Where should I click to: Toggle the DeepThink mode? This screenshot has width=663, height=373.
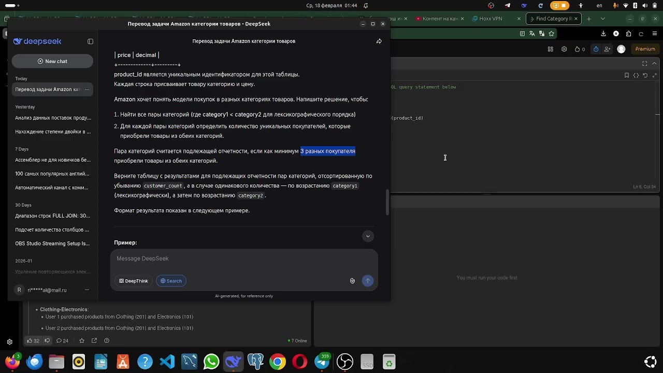point(134,281)
